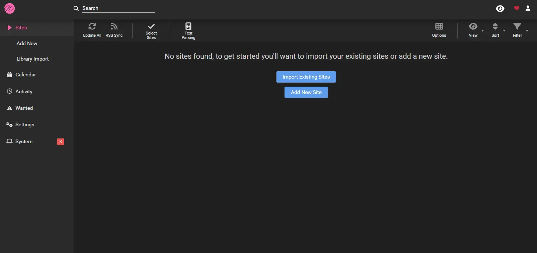This screenshot has height=253, width=537.
Task: Open the Options grid settings
Action: pos(439,29)
